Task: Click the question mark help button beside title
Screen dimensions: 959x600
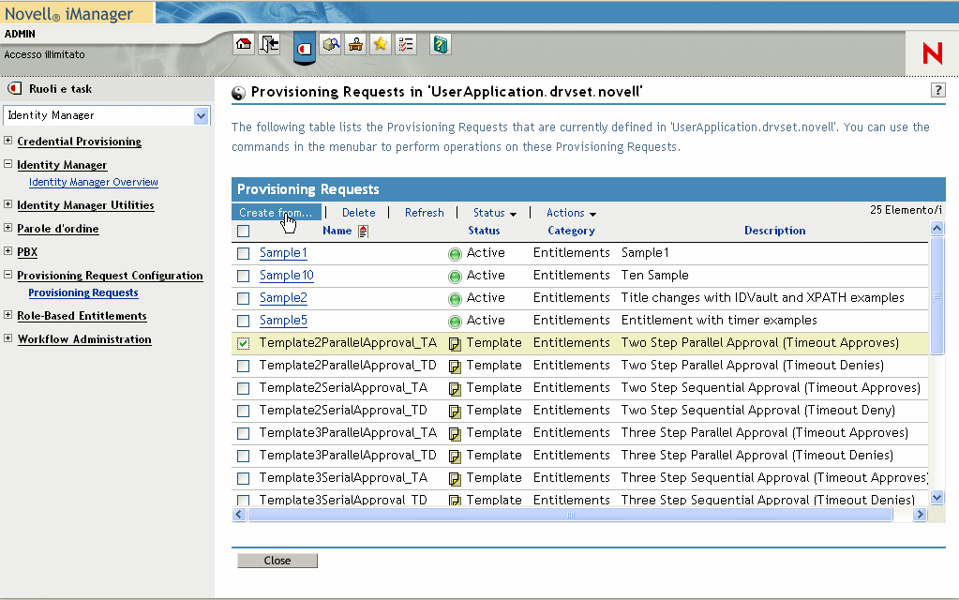Action: tap(937, 90)
